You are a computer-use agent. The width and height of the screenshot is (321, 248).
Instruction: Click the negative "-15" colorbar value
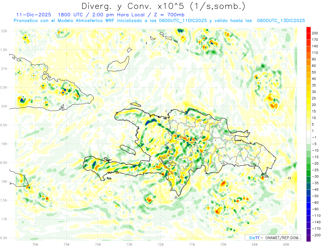click(x=315, y=157)
